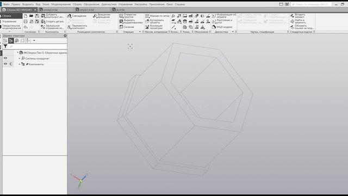Open the 'Настройка' menu
This screenshot has width=348, height=196.
141,4
